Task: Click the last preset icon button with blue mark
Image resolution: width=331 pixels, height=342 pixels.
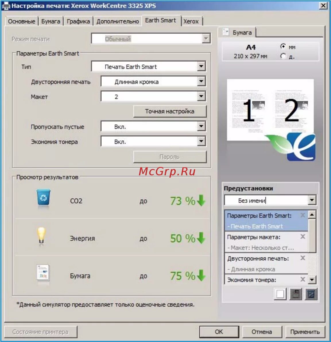Action: 311,294
